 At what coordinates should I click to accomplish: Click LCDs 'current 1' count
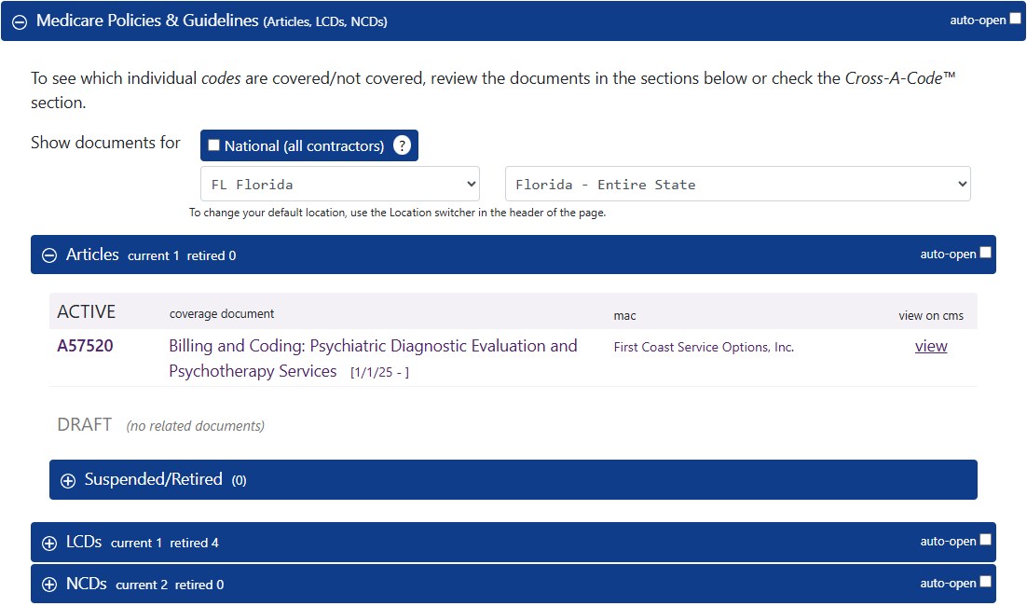136,544
